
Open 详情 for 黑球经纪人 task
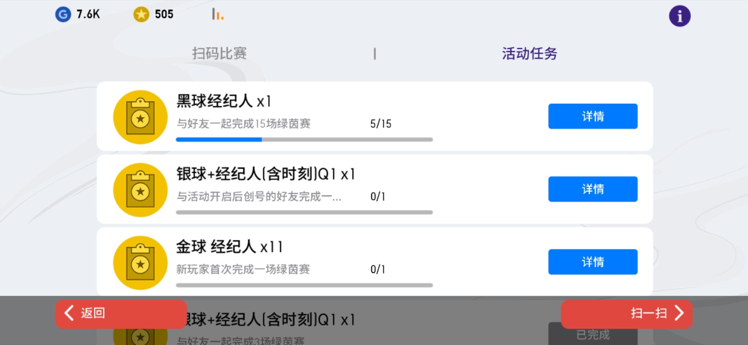click(x=593, y=116)
